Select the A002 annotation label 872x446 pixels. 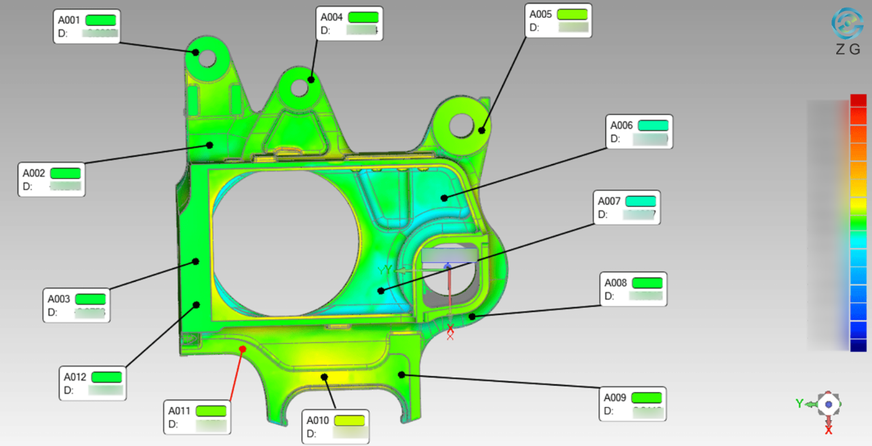(51, 179)
